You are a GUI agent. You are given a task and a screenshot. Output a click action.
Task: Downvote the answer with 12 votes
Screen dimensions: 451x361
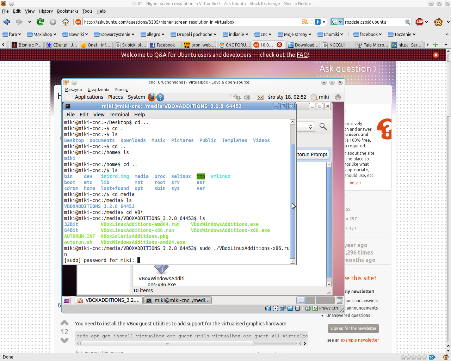click(64, 340)
